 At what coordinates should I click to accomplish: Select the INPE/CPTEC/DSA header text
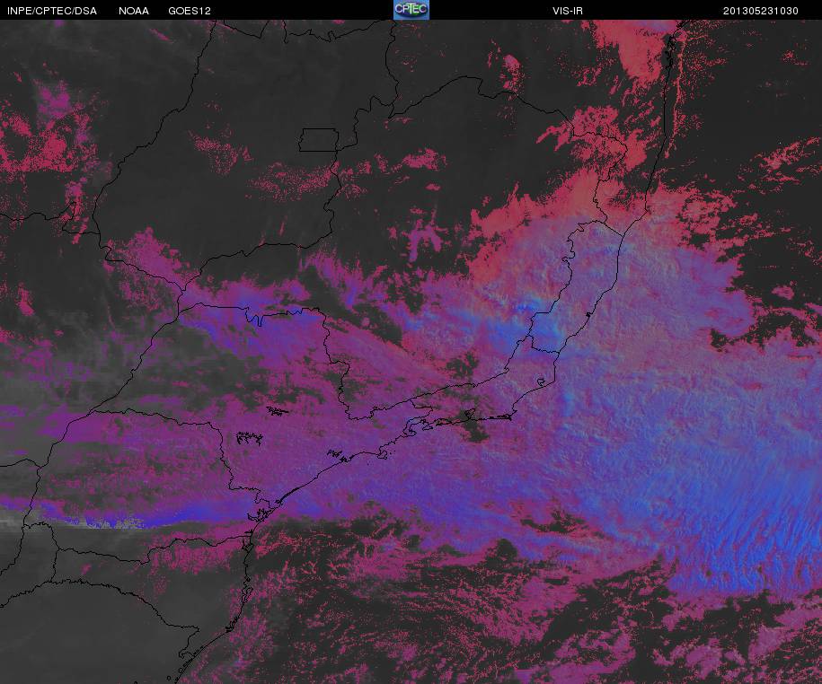[x=52, y=11]
